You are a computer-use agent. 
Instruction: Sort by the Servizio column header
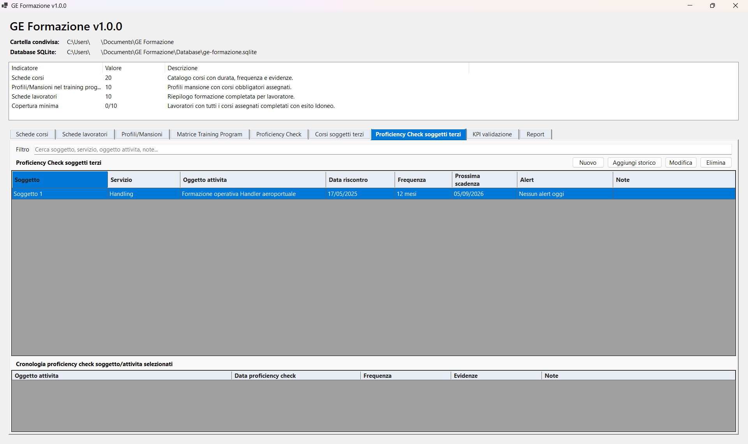pyautogui.click(x=144, y=180)
